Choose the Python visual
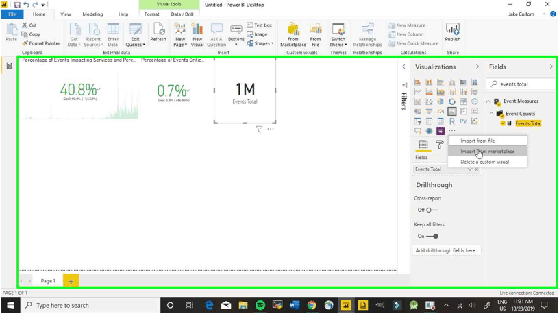Image resolution: width=559 pixels, height=314 pixels. [x=463, y=121]
